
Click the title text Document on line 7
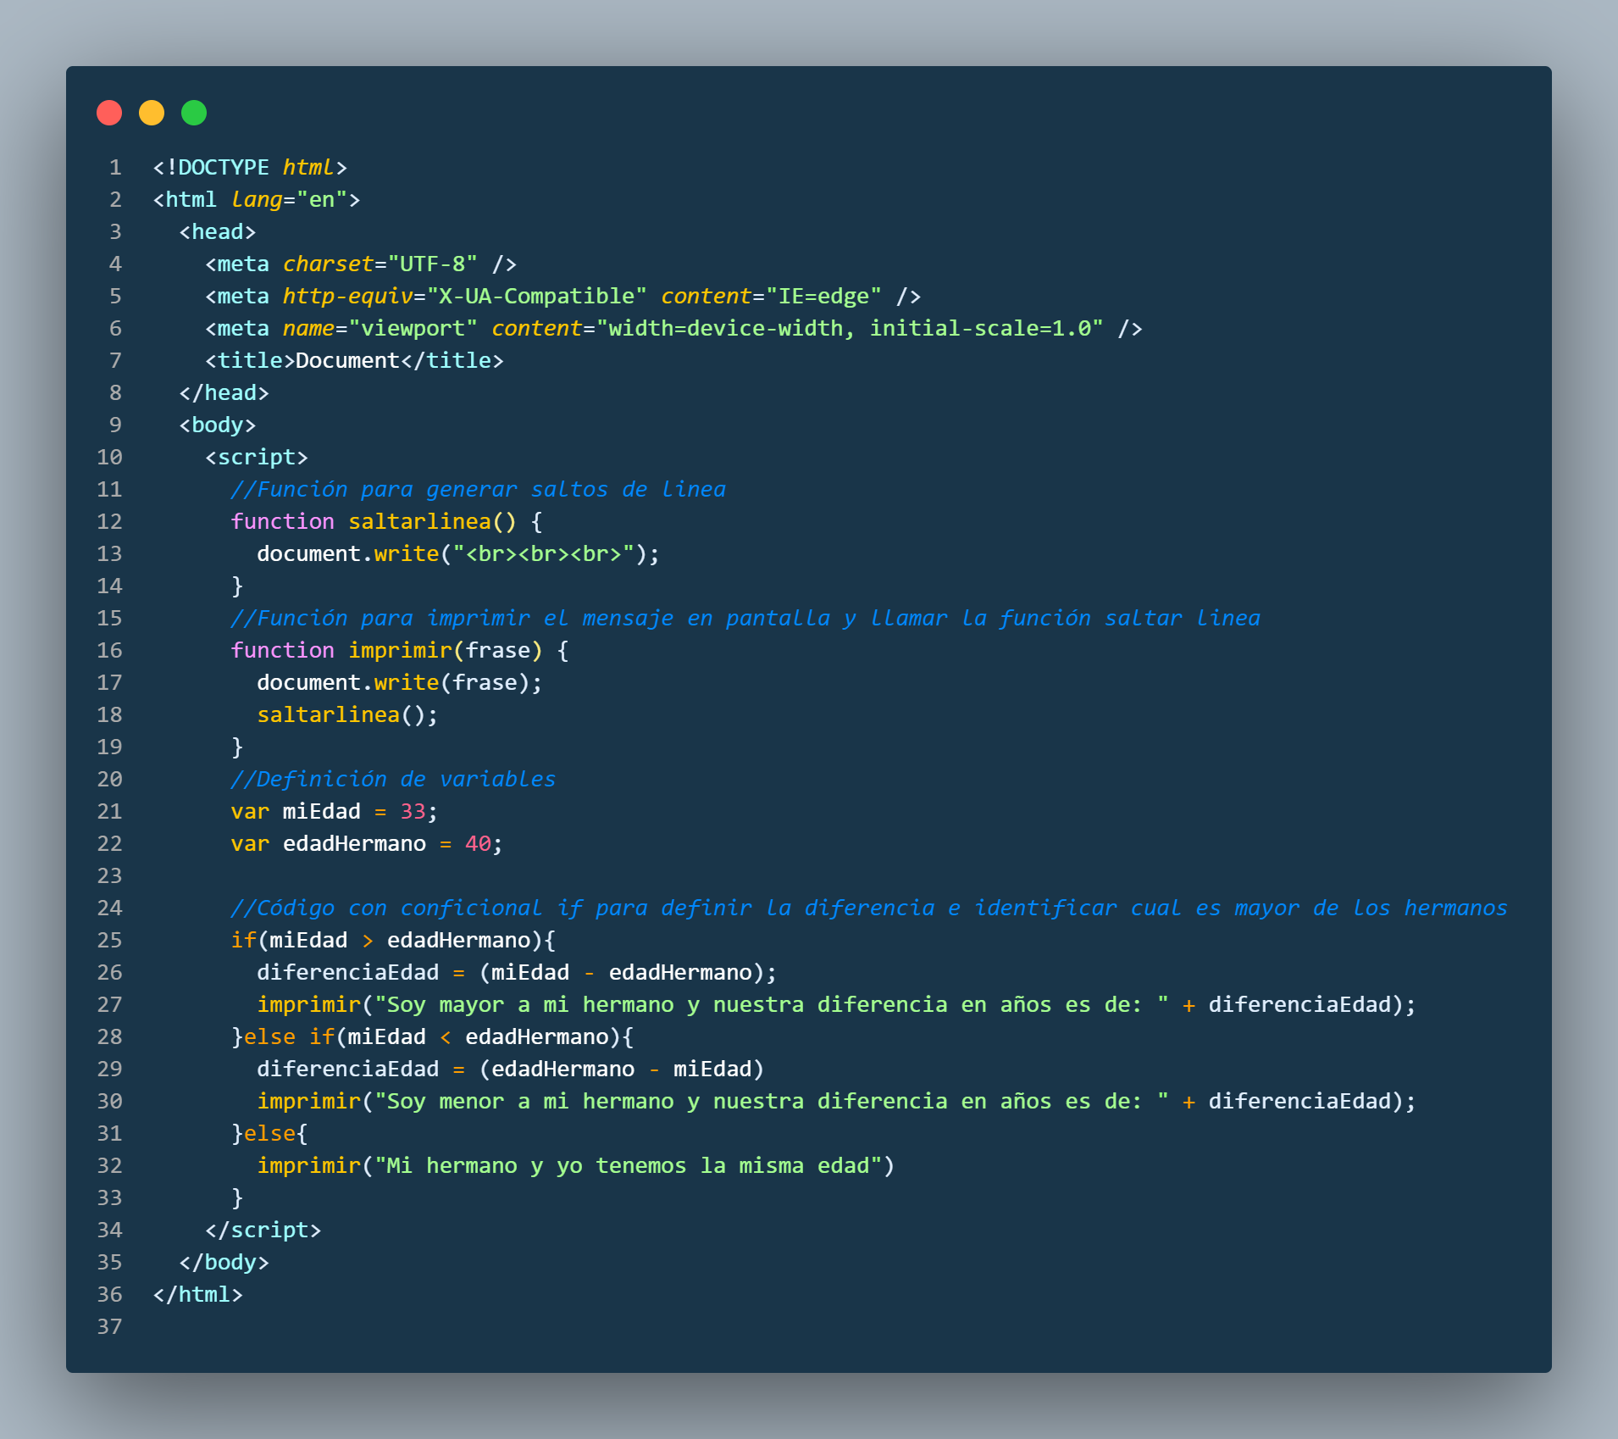347,360
